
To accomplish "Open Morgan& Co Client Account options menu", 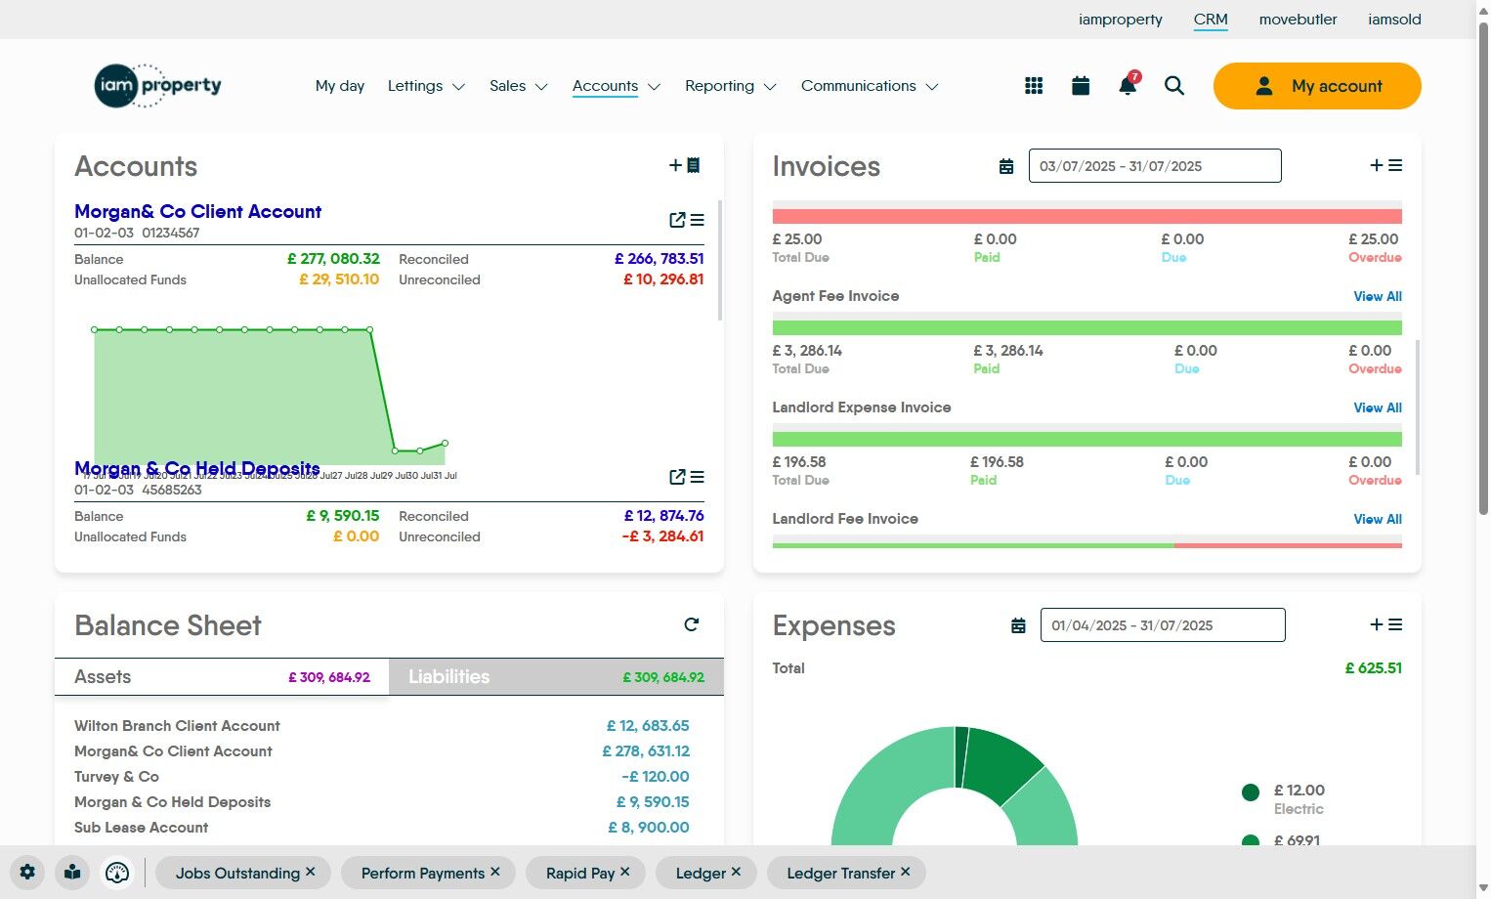I will [x=697, y=220].
